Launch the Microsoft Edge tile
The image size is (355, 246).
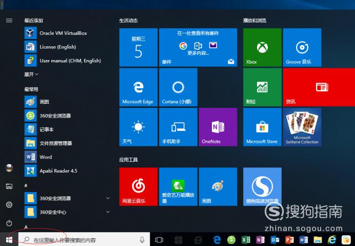[x=139, y=87]
